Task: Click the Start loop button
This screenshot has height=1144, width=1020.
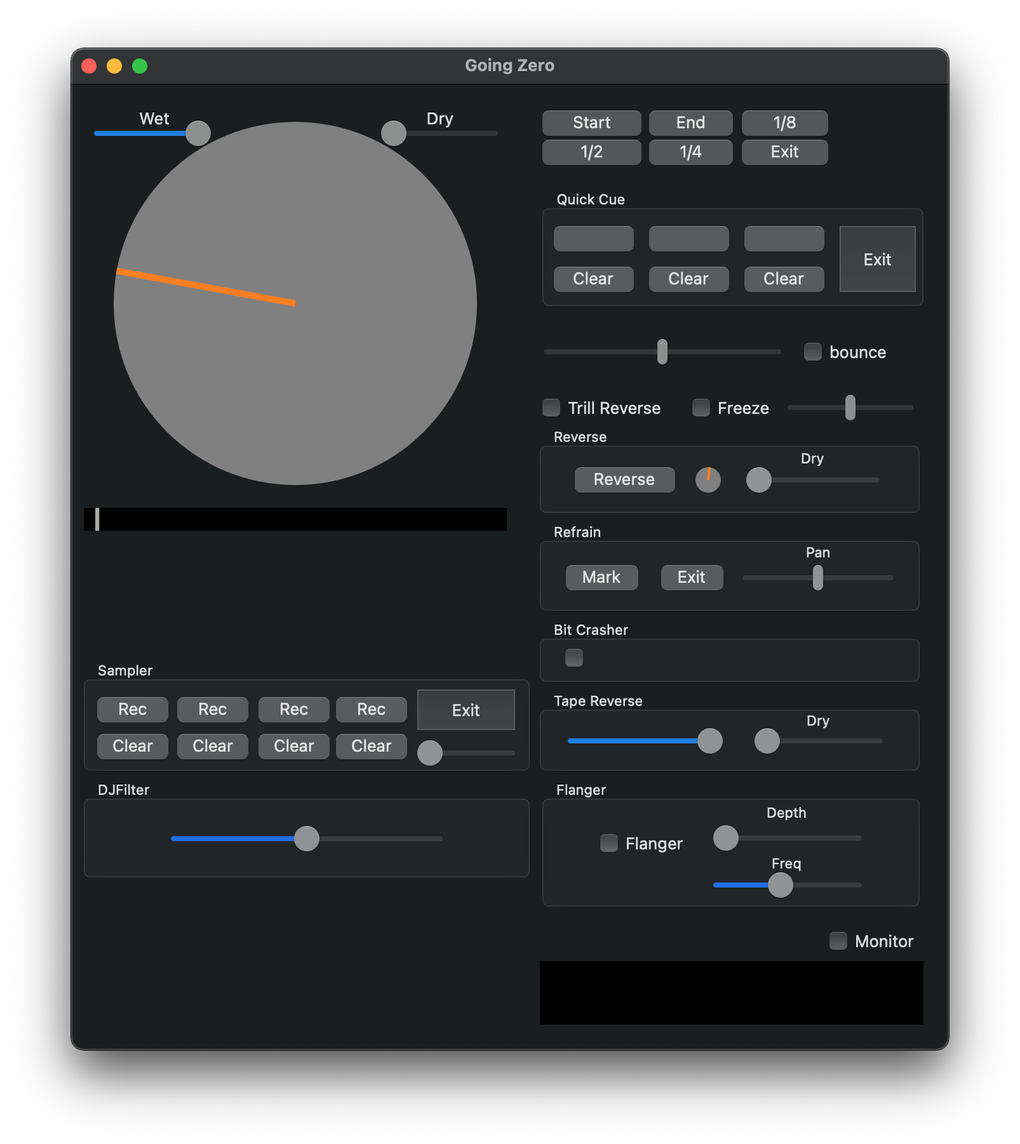Action: click(x=591, y=122)
